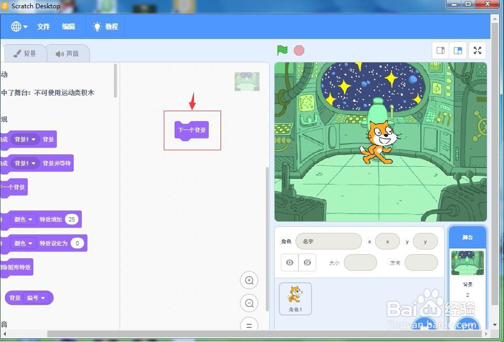Click the 方向 direction field
This screenshot has height=342, width=504.
pos(421,262)
